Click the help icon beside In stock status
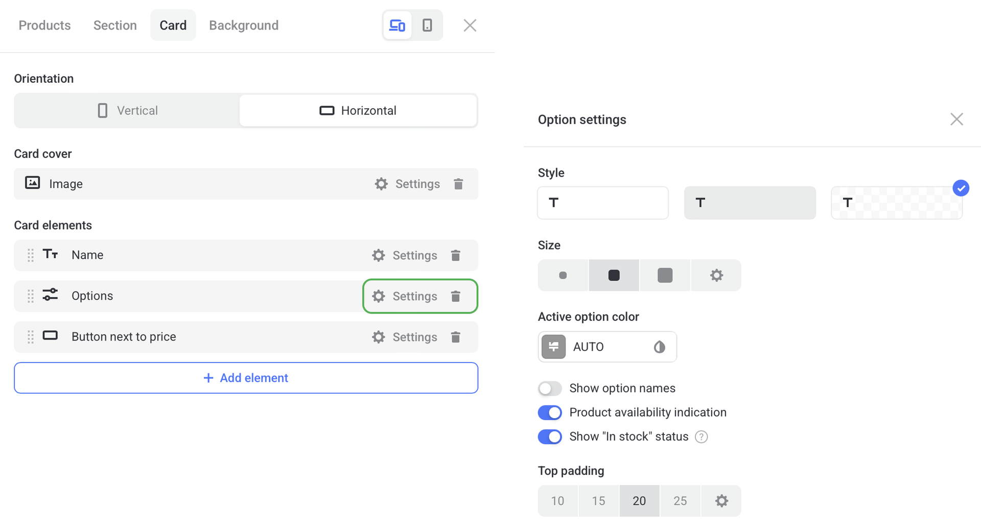This screenshot has height=532, width=981. point(702,437)
